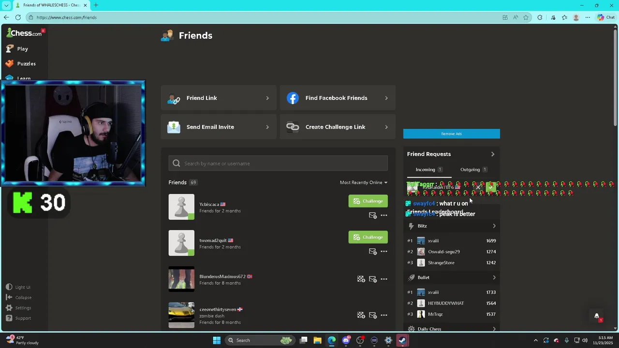The image size is (619, 348).
Task: Challenge Ycbiscaca with the green button
Action: click(368, 201)
